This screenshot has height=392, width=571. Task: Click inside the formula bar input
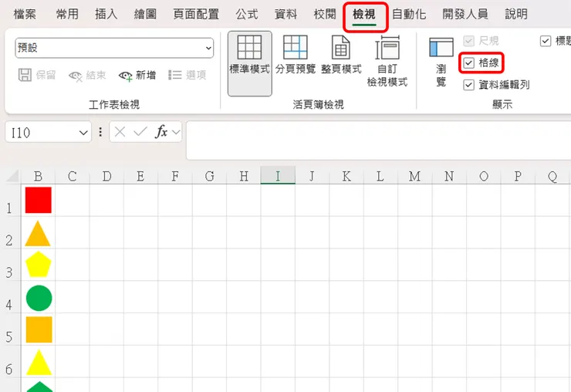coord(378,140)
